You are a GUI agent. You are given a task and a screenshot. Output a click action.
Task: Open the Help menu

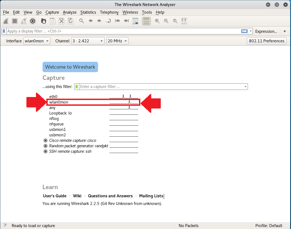coord(160,12)
